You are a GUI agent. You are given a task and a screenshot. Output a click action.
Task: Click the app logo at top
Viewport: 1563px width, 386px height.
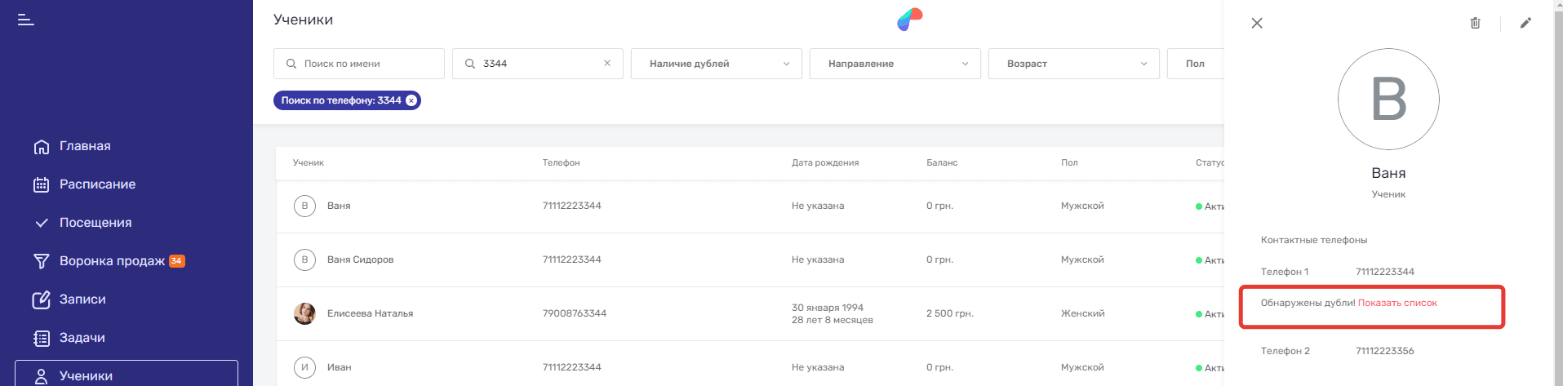tap(909, 20)
